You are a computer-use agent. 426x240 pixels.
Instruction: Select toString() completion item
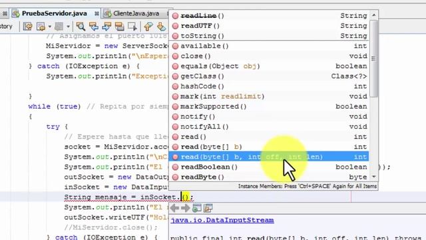(269, 36)
